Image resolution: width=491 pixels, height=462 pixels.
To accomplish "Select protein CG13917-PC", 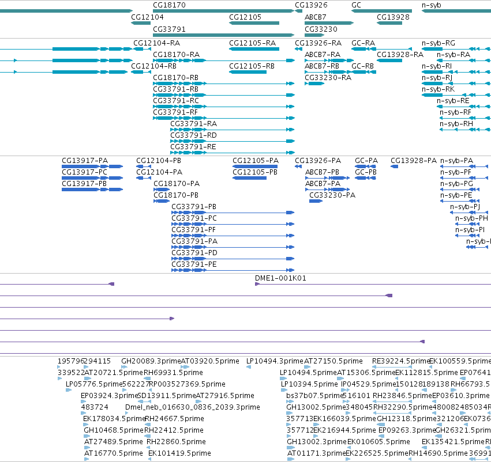I will tap(92, 178).
